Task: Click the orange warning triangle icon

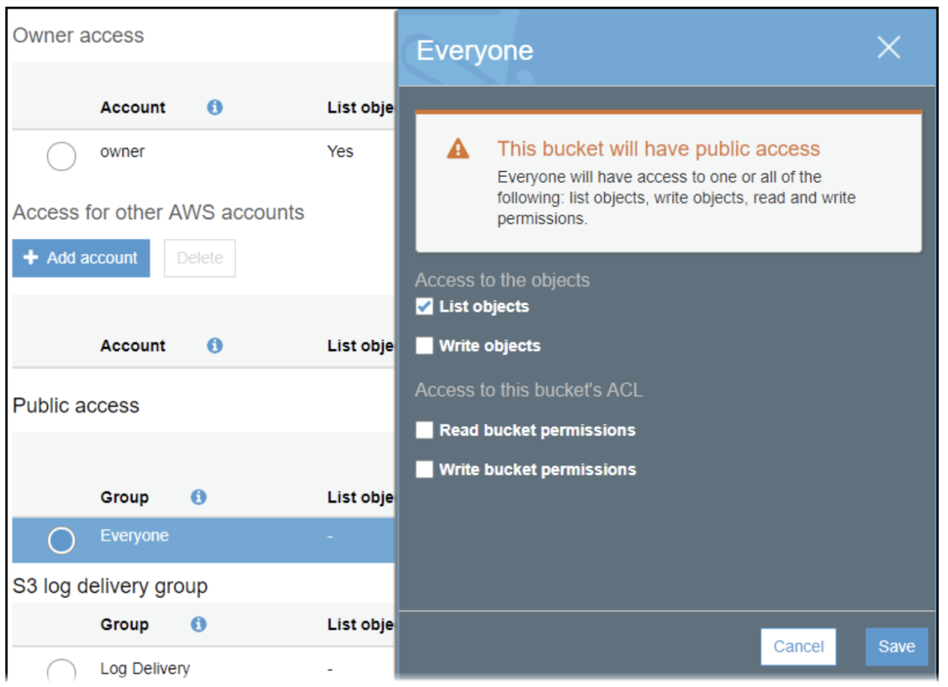Action: [x=458, y=148]
